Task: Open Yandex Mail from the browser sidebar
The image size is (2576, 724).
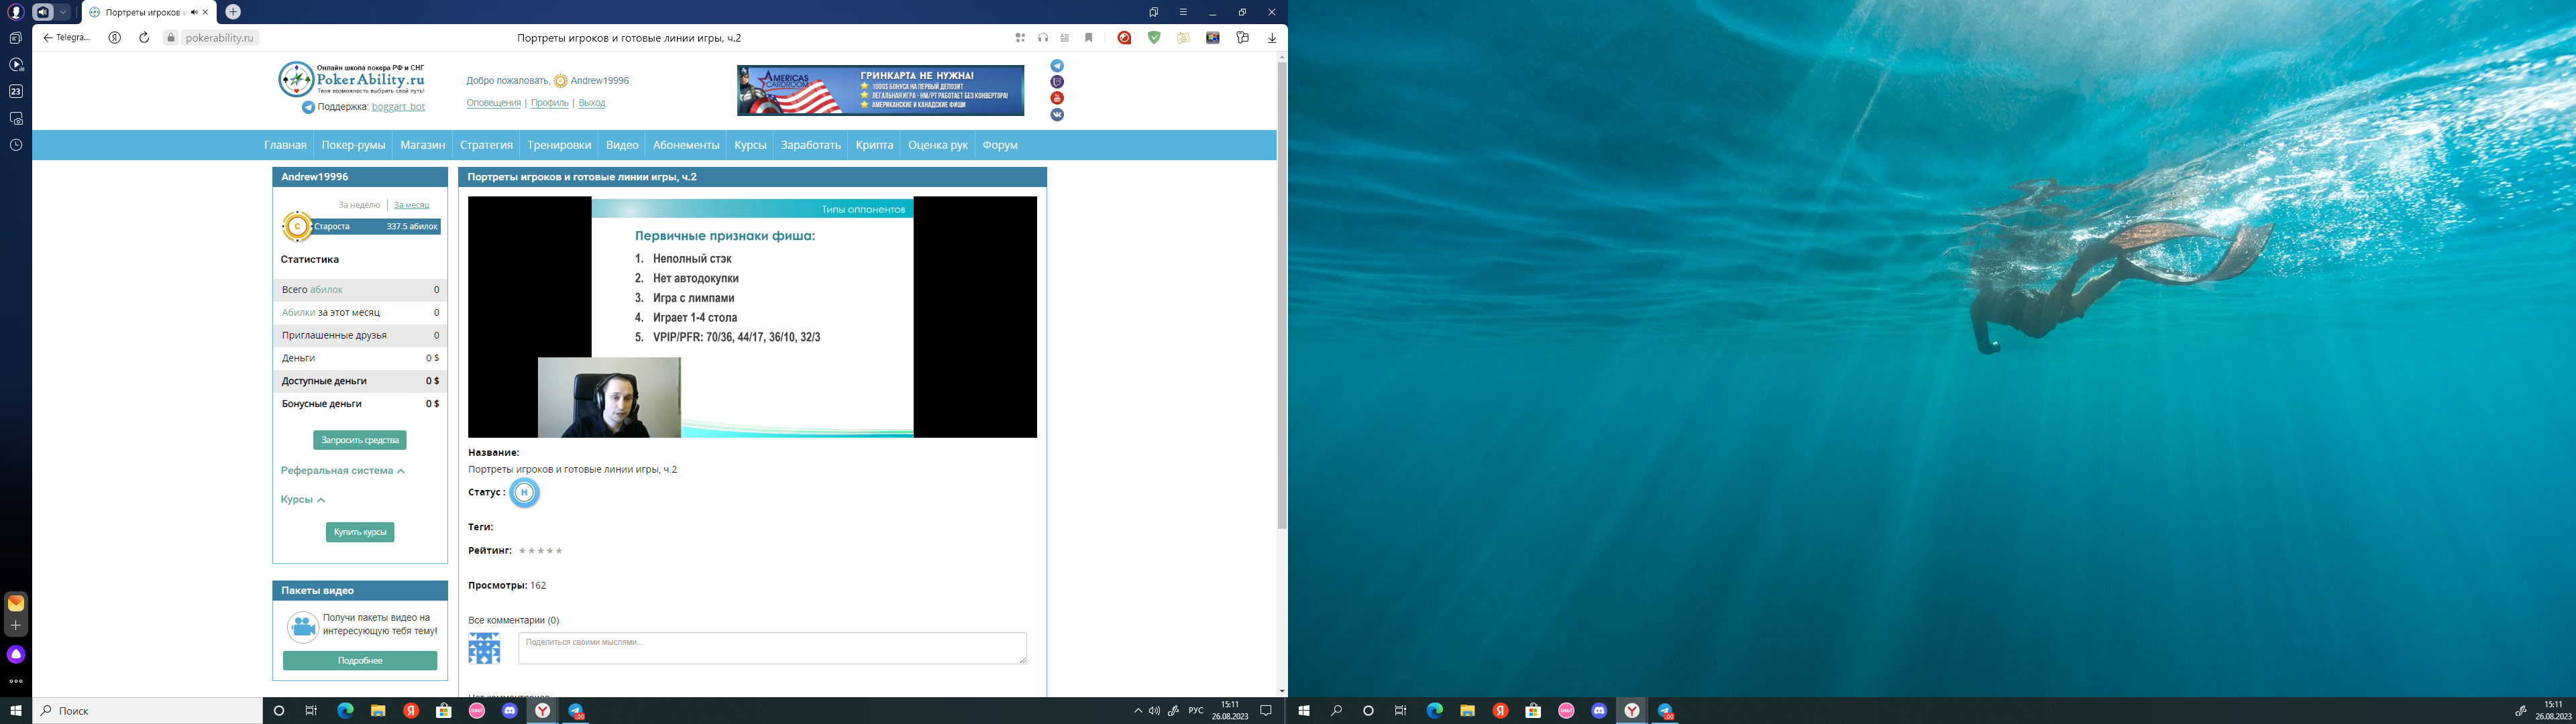Action: click(x=15, y=603)
